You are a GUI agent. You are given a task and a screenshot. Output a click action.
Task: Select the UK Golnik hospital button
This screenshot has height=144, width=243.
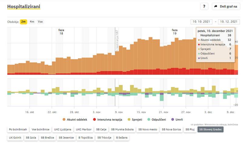click(x=15, y=138)
